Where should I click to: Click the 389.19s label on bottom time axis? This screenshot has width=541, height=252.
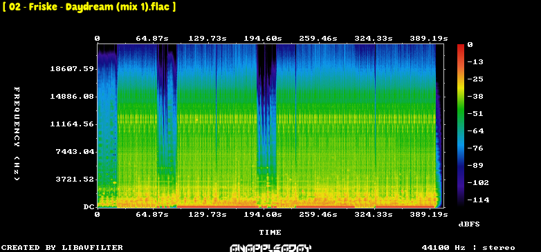pos(428,215)
